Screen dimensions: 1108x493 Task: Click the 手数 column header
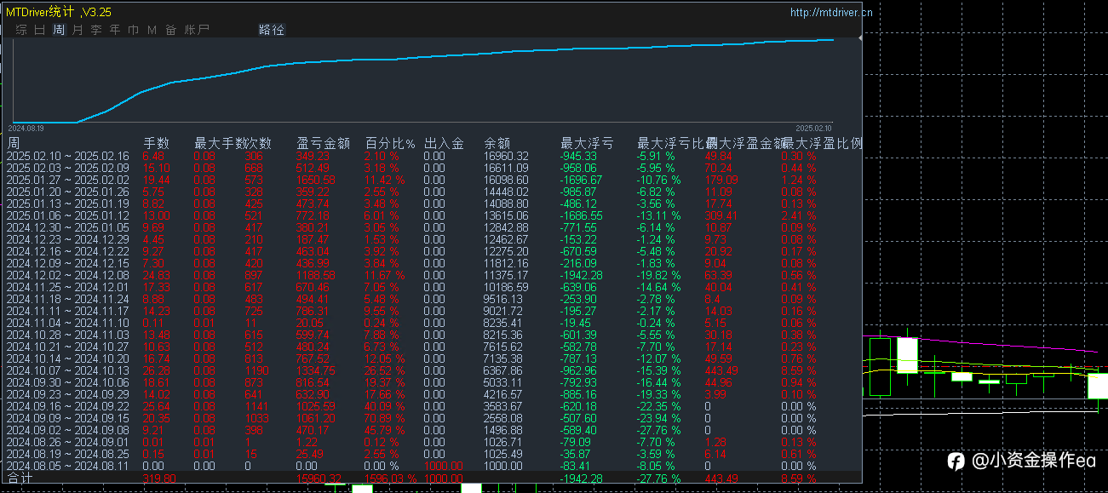click(156, 143)
